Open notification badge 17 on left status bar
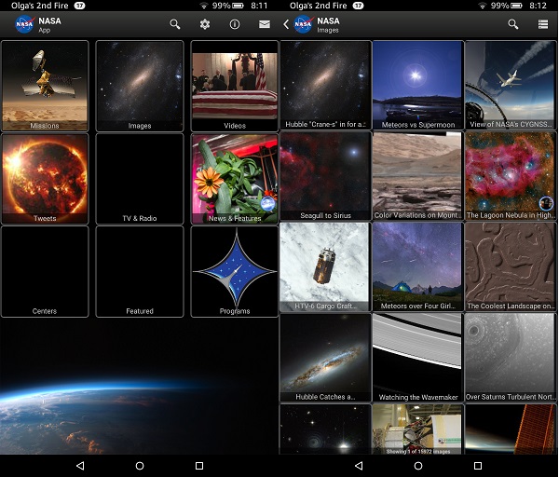The width and height of the screenshot is (559, 477). 79,6
